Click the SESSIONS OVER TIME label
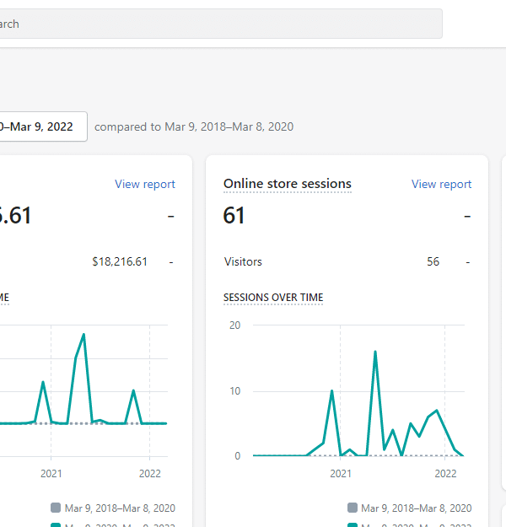 pos(272,298)
